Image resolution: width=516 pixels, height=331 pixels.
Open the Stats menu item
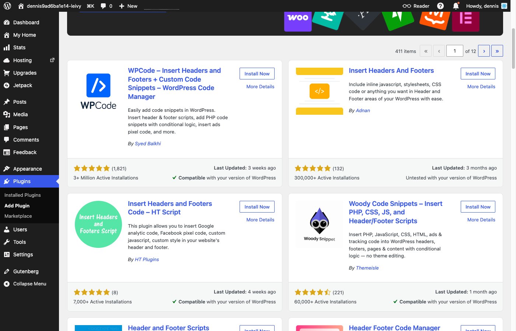pyautogui.click(x=29, y=47)
